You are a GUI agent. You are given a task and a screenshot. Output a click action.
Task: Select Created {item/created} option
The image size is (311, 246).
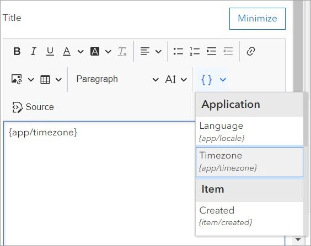pyautogui.click(x=249, y=216)
